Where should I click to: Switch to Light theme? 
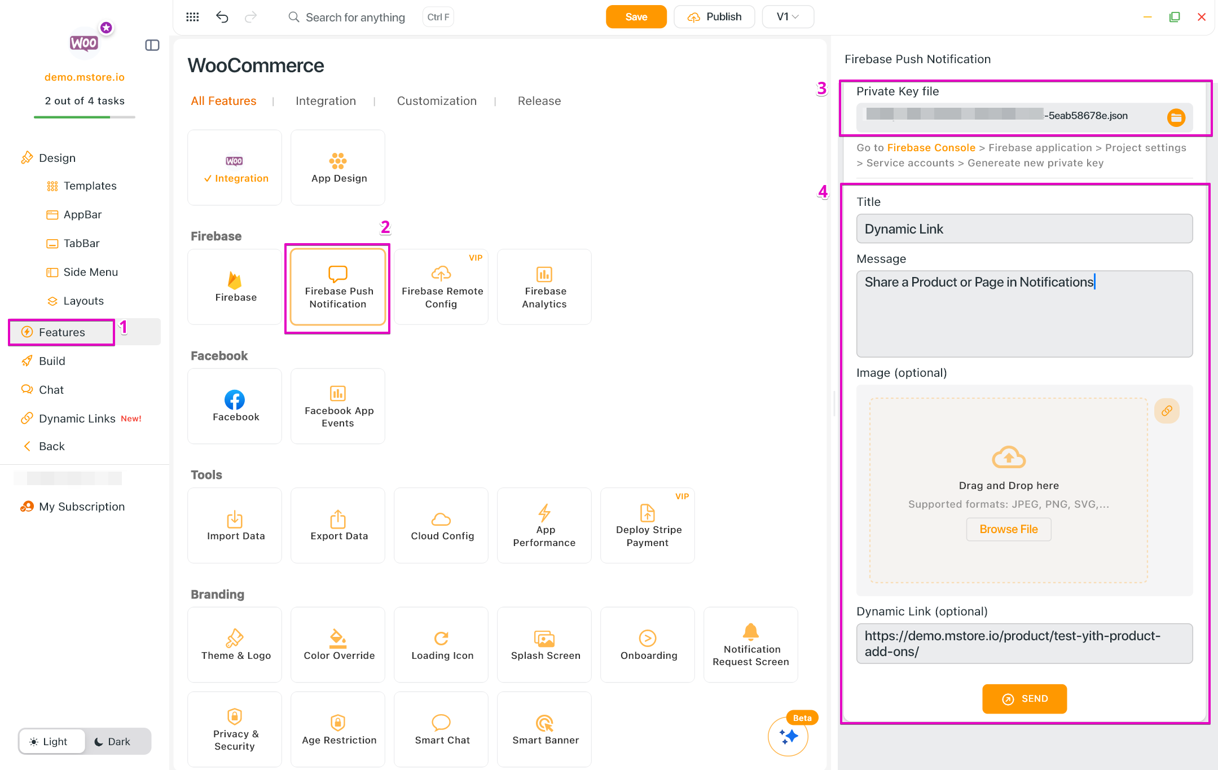(49, 741)
